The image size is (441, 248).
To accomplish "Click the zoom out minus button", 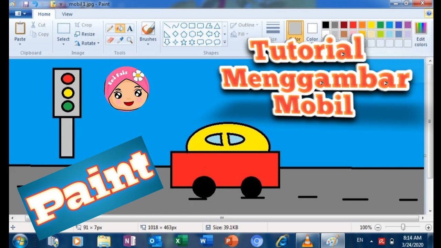I will (378, 227).
